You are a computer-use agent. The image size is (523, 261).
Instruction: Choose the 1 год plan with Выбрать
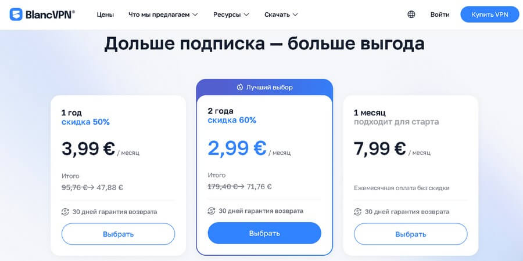coord(118,234)
